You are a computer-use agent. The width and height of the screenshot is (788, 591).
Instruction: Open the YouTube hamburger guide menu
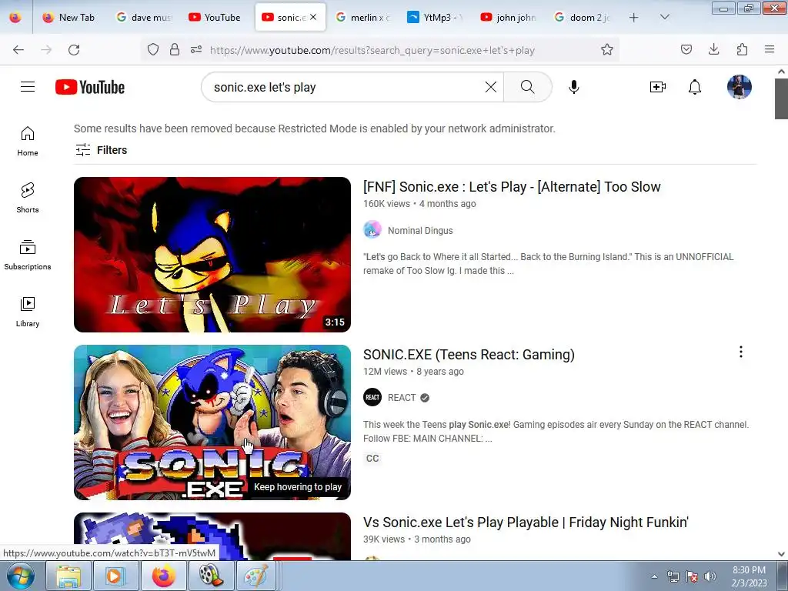tap(28, 87)
